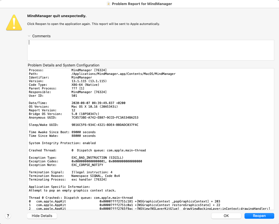Click the Code Type X86-64 (Native) value
The width and height of the screenshot is (279, 224).
pos(86,85)
